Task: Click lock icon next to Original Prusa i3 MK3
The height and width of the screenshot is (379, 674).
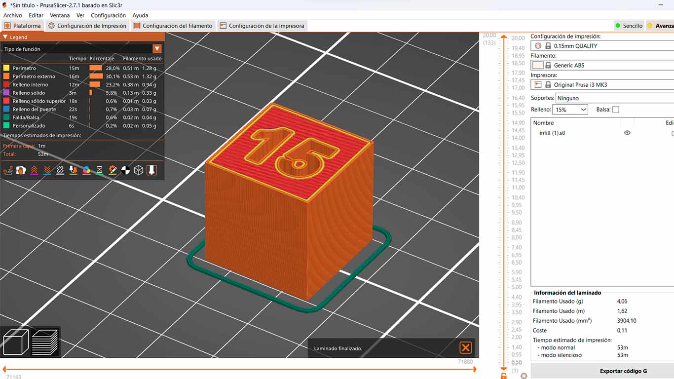Action: [x=548, y=85]
